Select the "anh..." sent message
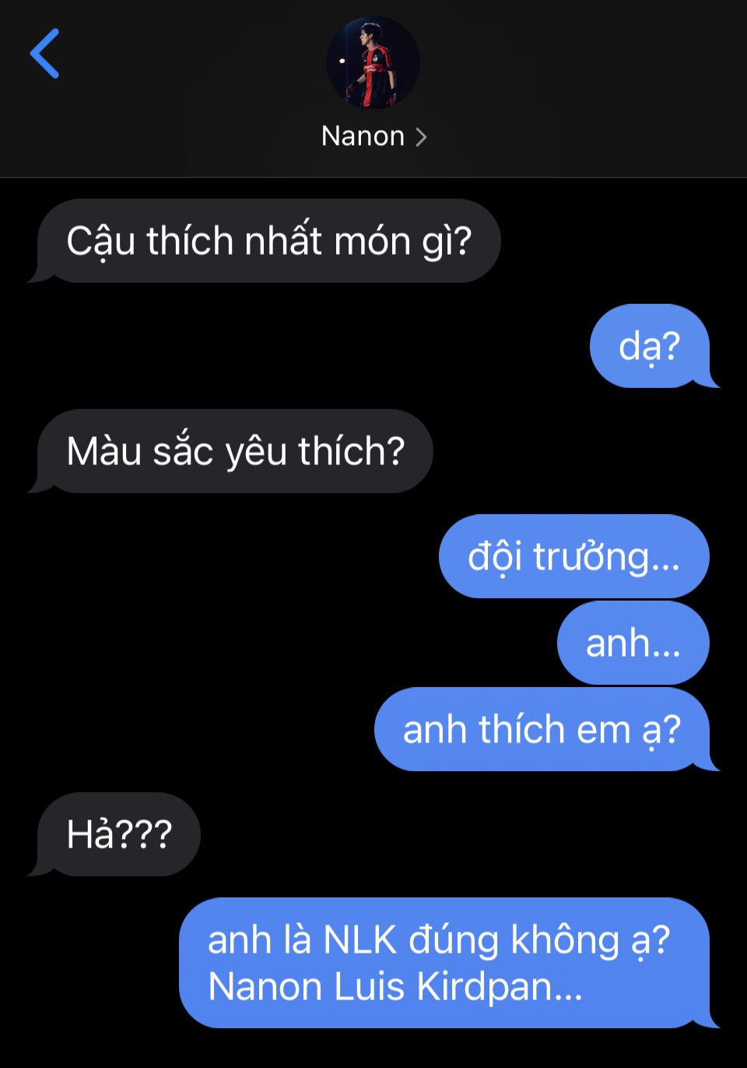This screenshot has height=1068, width=747. coord(633,643)
